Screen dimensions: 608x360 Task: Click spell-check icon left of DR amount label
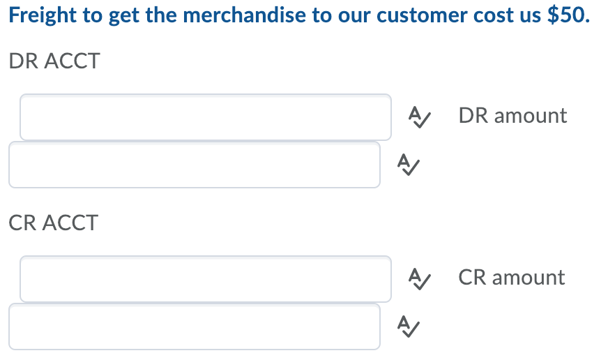418,116
